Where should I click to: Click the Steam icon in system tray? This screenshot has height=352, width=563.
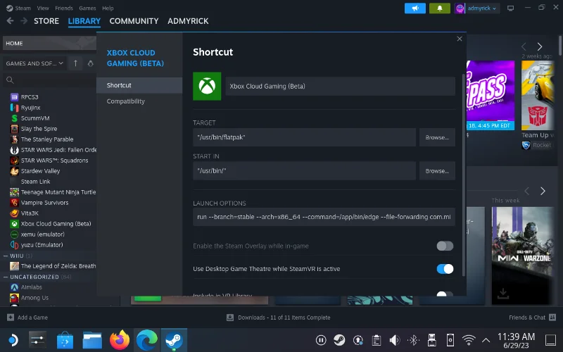click(339, 340)
